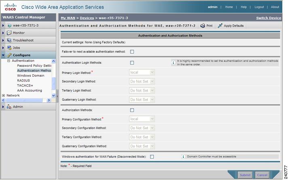Click the Troubleshoot icon in sidebar
The width and height of the screenshot is (288, 180).
click(9, 40)
